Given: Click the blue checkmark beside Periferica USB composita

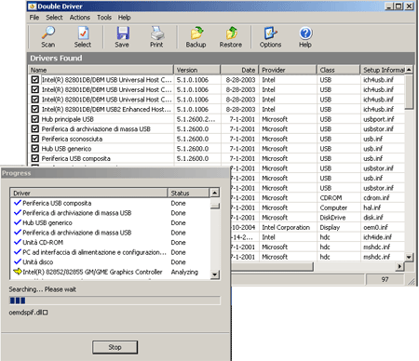Looking at the screenshot, I should pos(18,203).
